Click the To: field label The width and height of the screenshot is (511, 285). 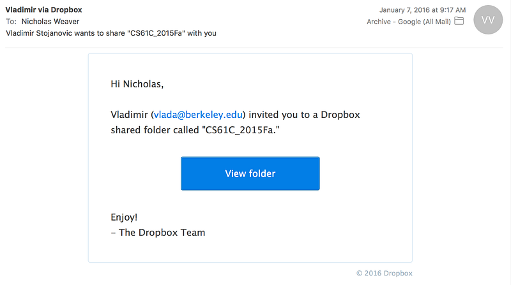(11, 21)
